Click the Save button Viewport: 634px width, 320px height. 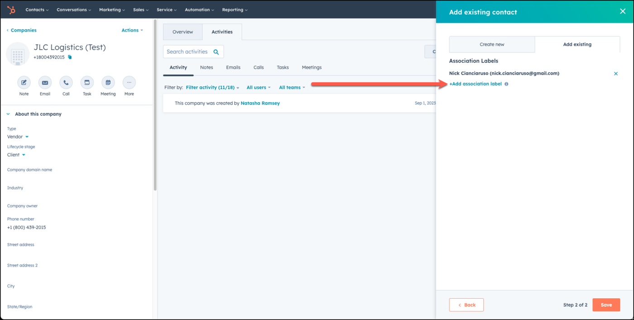click(606, 305)
